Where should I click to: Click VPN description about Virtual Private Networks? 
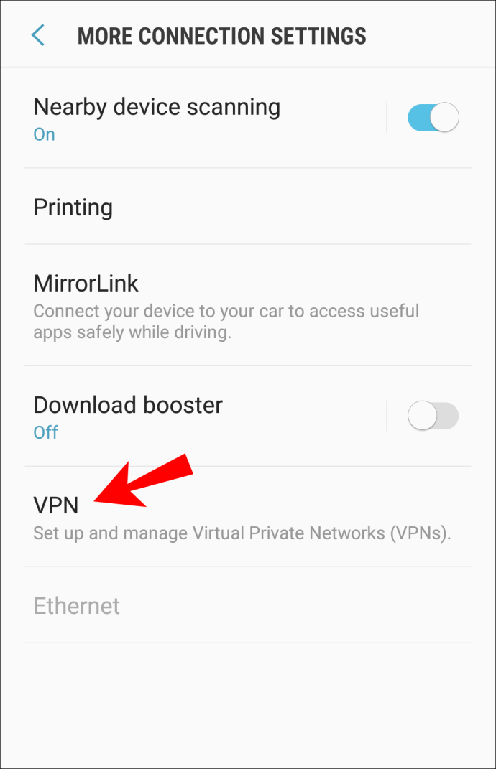[x=242, y=533]
